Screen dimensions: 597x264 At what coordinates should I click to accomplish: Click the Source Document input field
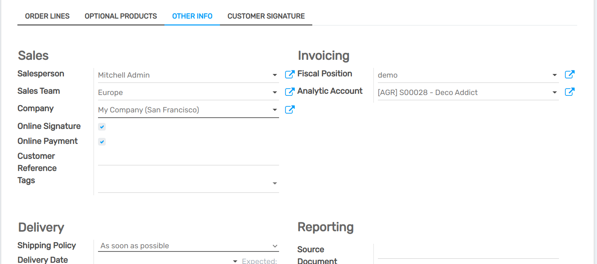pyautogui.click(x=468, y=252)
